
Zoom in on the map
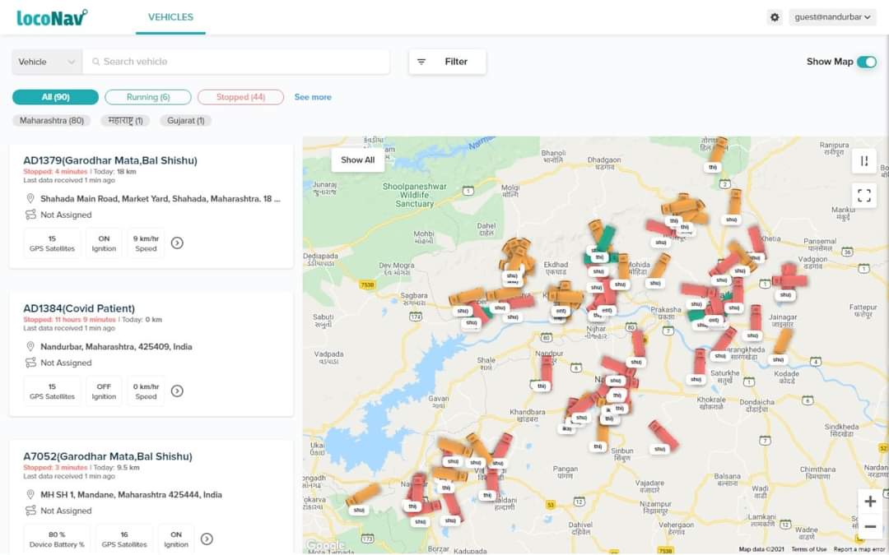[x=869, y=501]
